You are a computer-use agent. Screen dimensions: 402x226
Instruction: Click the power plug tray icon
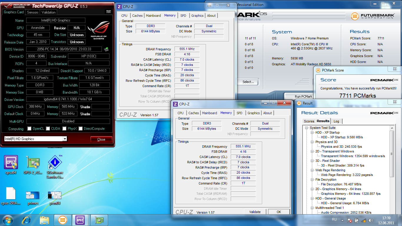point(357,220)
